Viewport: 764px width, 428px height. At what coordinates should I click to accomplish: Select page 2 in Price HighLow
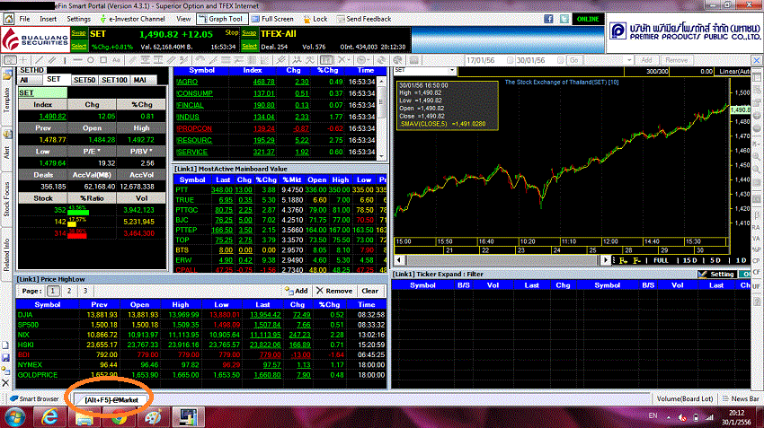coord(69,291)
